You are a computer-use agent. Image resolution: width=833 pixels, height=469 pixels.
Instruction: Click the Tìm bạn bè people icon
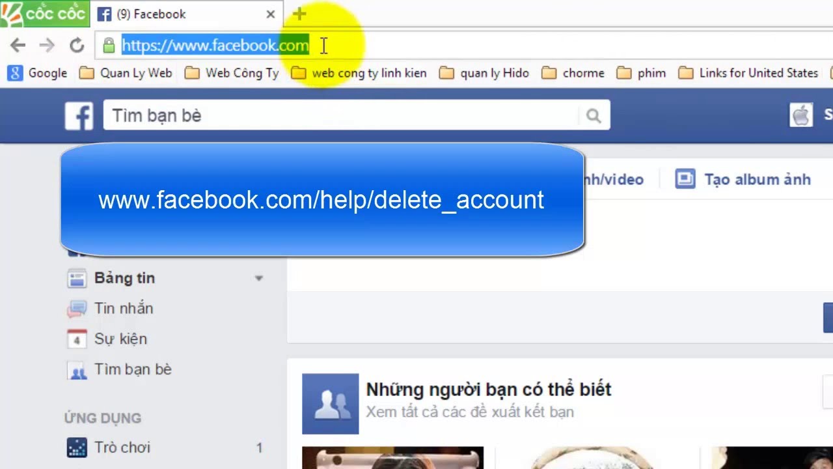click(77, 371)
